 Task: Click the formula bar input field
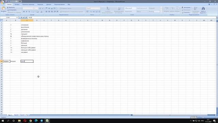(x=122, y=17)
